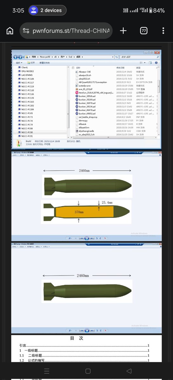Viewport: 173px width, 380px height.
Task: Sort by the 名称 column header
Action: click(x=78, y=68)
